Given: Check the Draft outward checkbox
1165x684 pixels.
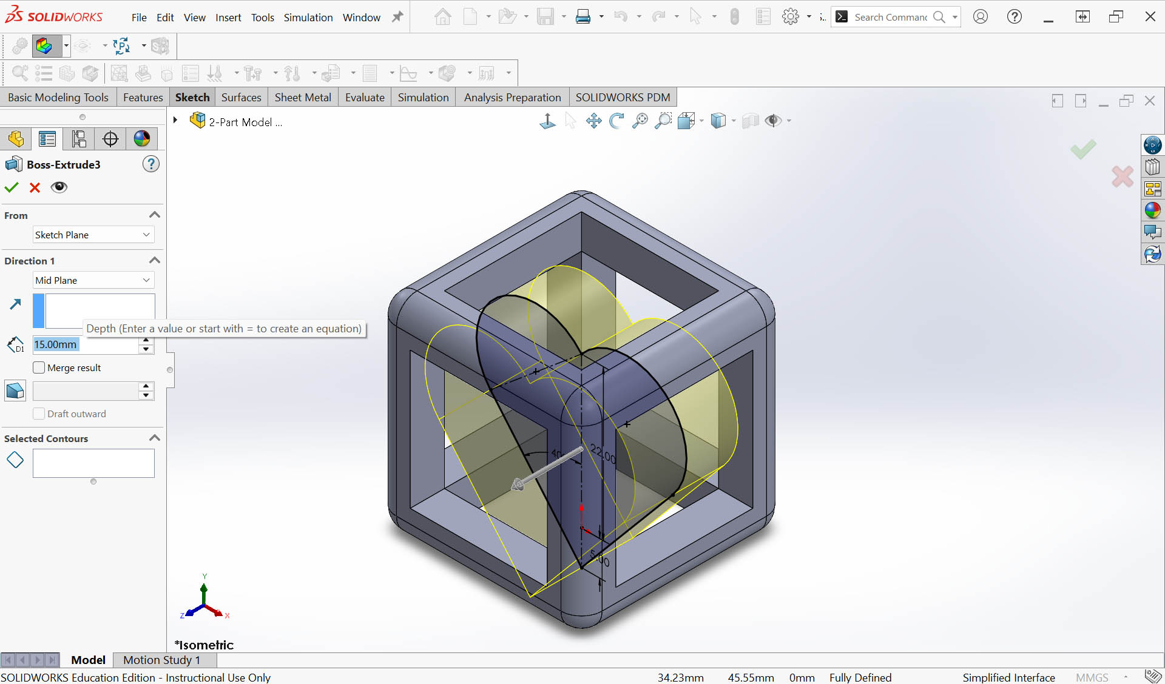Looking at the screenshot, I should 39,414.
